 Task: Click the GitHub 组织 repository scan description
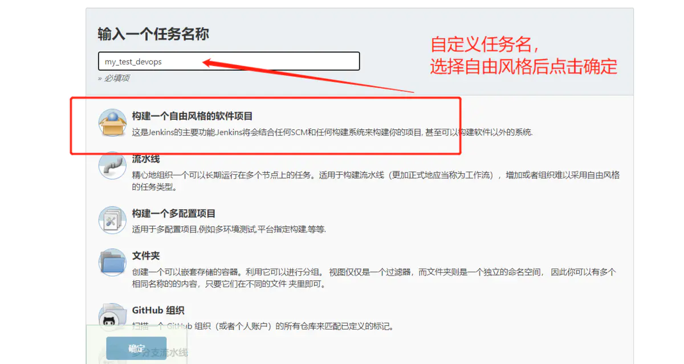[x=263, y=326]
